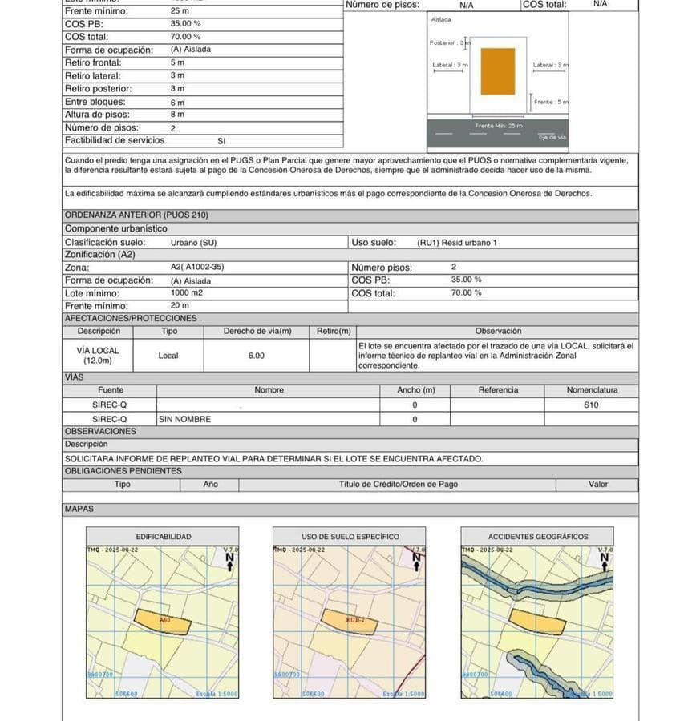This screenshot has width=688, height=721.
Task: Click the 'Nomenclatura' column header
Action: tap(592, 390)
